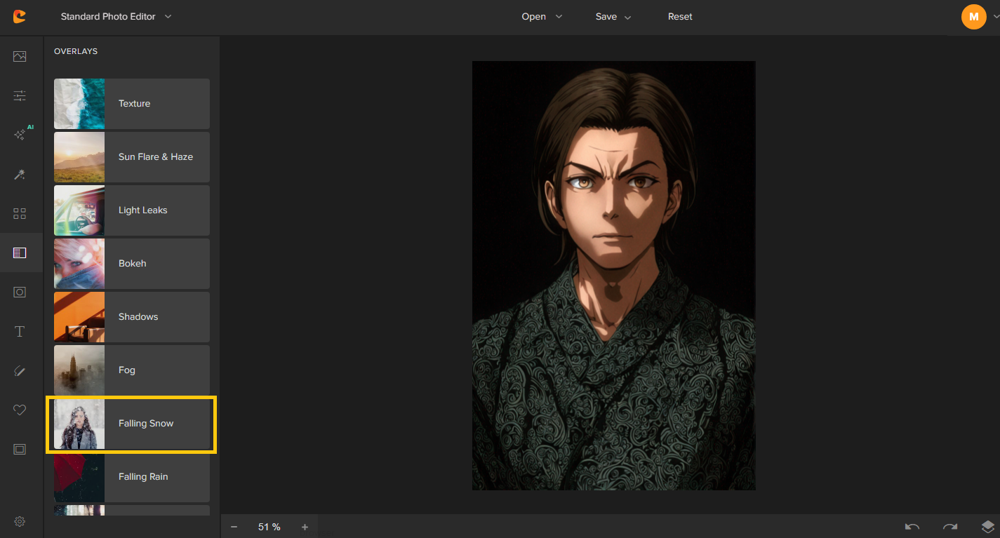The image size is (1000, 538).
Task: Redo the last action
Action: coord(949,526)
